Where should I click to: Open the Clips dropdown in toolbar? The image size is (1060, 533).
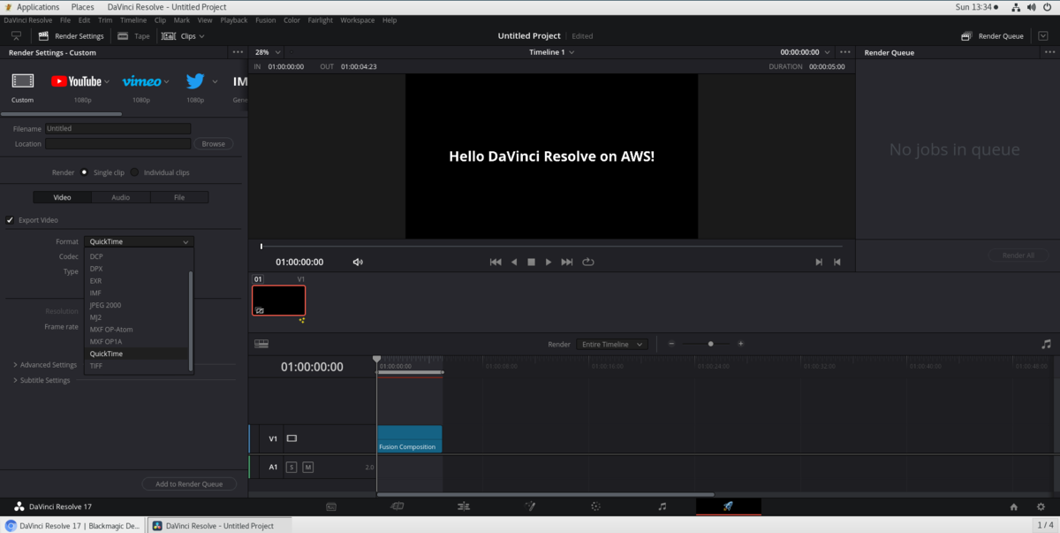click(x=183, y=36)
